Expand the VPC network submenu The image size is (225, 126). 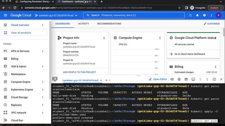(x=43, y=113)
